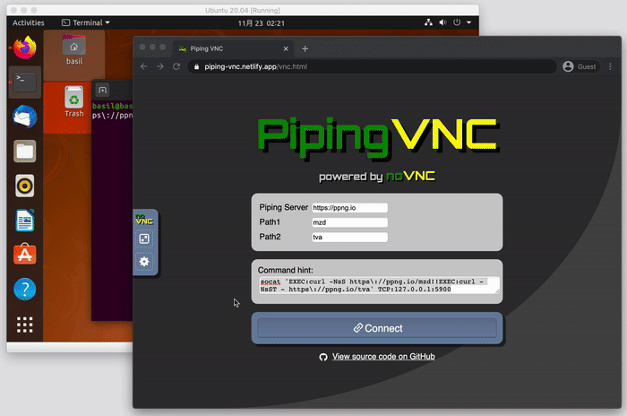The image size is (627, 416).
Task: Open a new browser tab with plus
Action: (305, 48)
